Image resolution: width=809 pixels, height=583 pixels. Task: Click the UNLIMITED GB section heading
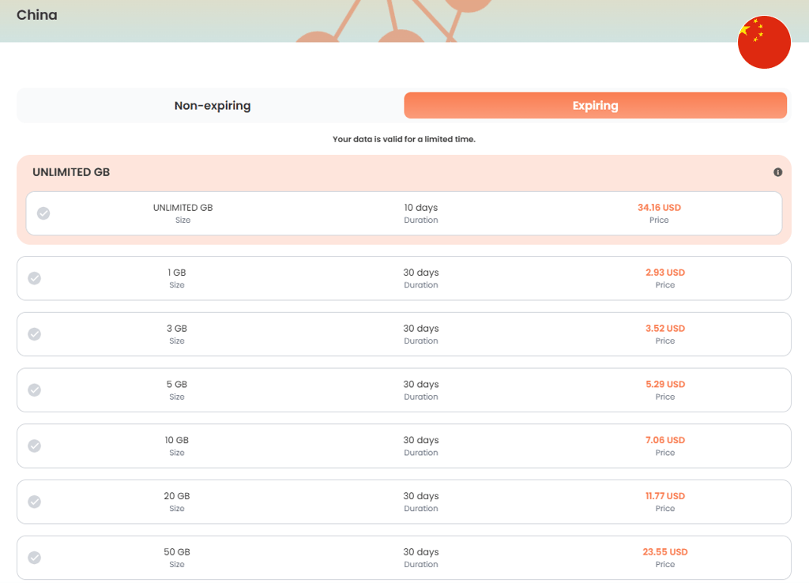[71, 172]
